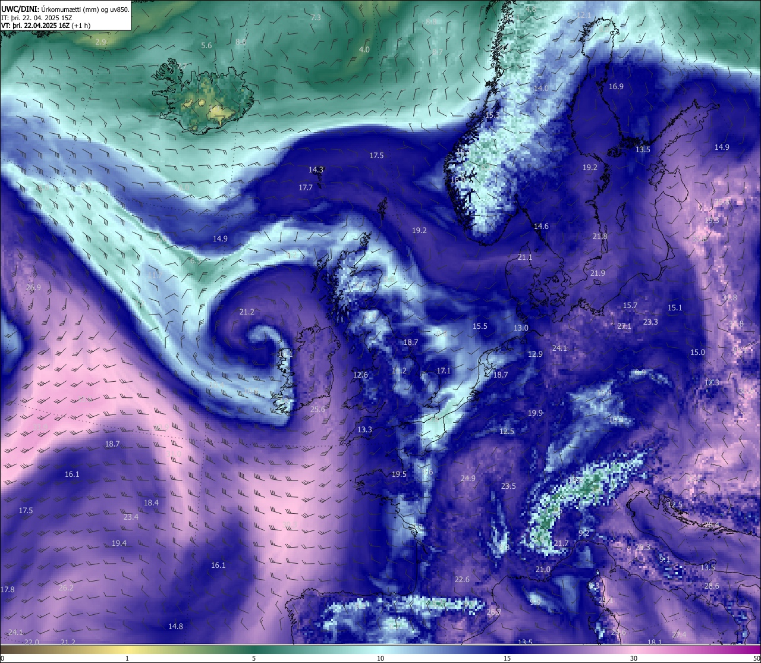Click the map value '14.3' near the Faroe Islands
761x663 pixels.
[x=316, y=169]
